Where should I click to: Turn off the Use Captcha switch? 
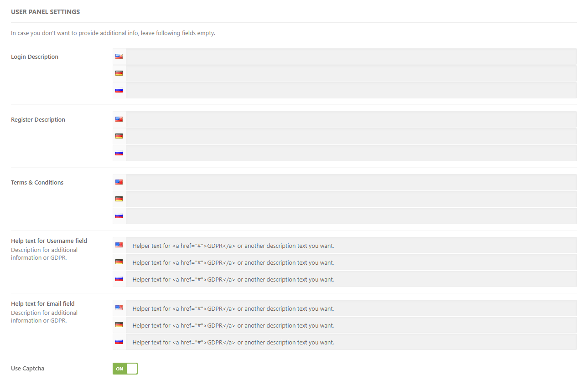pos(125,369)
